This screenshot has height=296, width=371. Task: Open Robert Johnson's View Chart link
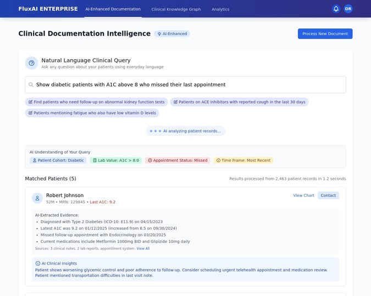(x=303, y=196)
